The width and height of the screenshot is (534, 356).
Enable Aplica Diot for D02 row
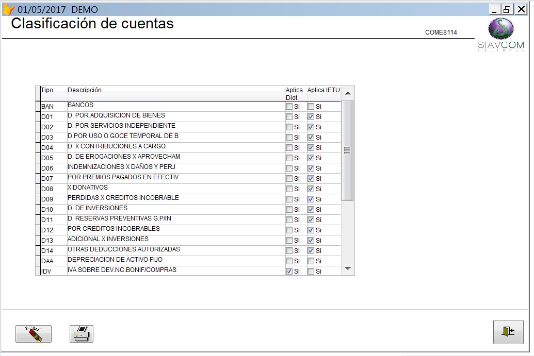[289, 127]
